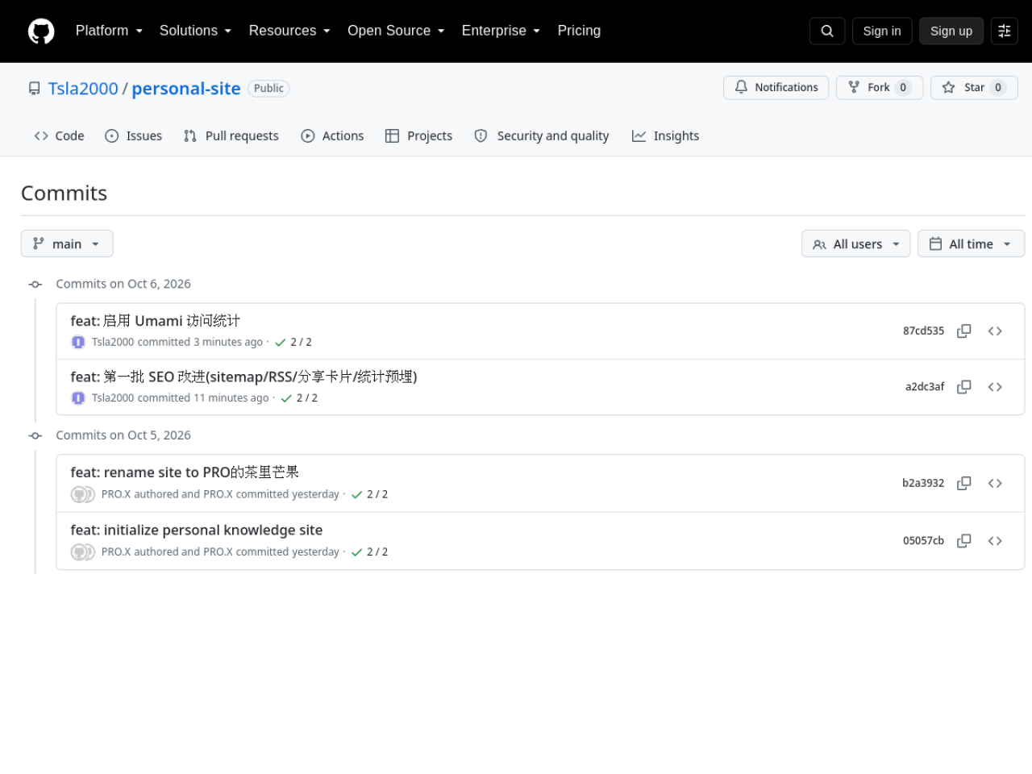Fork the repository
The image size is (1032, 774).
[880, 87]
